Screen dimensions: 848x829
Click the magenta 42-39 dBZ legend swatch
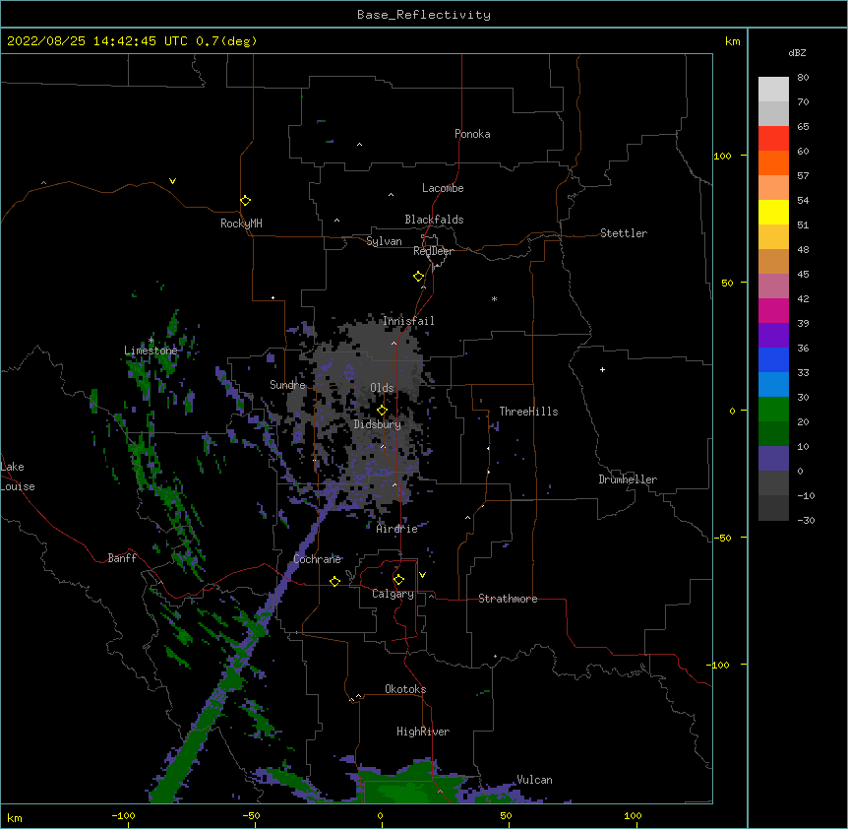click(773, 311)
